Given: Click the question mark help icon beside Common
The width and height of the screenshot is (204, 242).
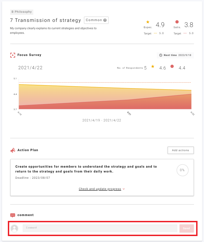Looking at the screenshot, I should click(105, 20).
